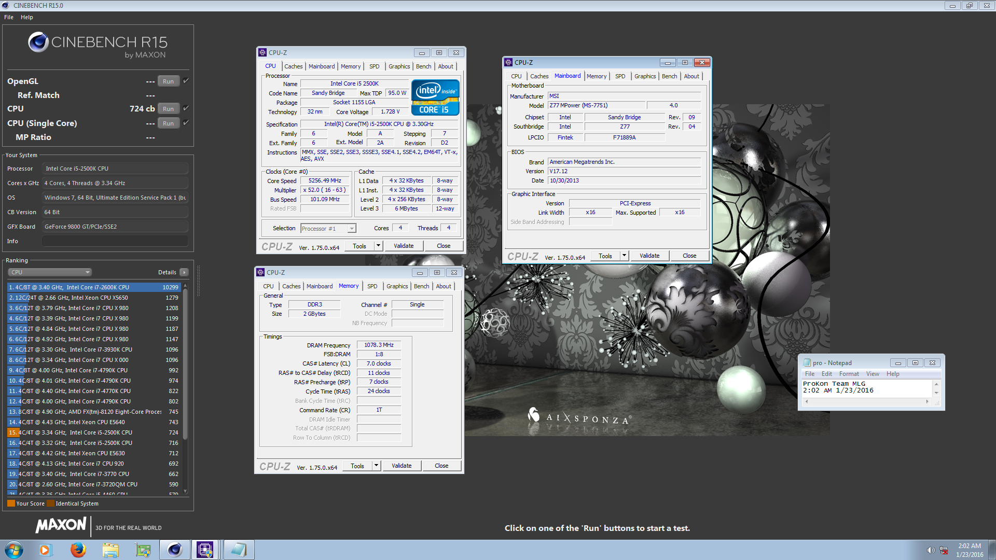Viewport: 996px width, 560px height.
Task: Run the CPU benchmark
Action: (168, 109)
